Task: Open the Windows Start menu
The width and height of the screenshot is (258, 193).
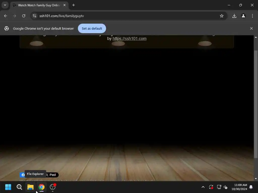Action: pyautogui.click(x=8, y=187)
